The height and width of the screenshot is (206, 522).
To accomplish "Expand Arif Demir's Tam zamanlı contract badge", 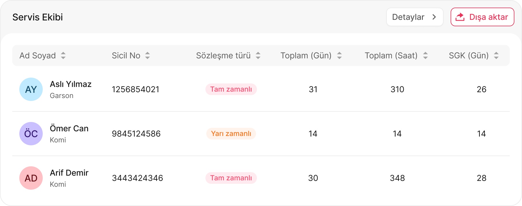I will pyautogui.click(x=231, y=178).
